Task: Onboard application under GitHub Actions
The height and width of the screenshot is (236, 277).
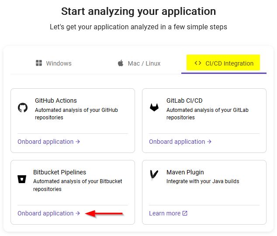Action: point(48,142)
